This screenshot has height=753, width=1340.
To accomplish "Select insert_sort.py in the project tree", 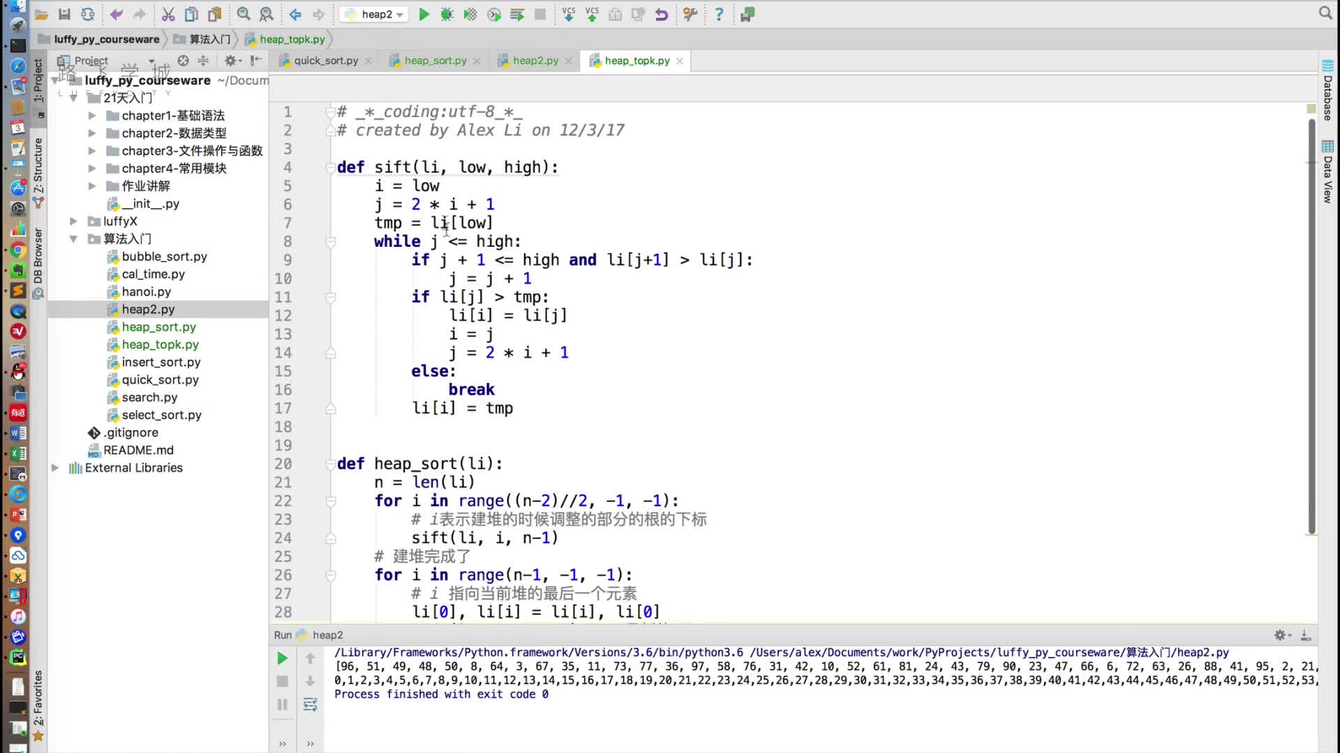I will click(161, 362).
